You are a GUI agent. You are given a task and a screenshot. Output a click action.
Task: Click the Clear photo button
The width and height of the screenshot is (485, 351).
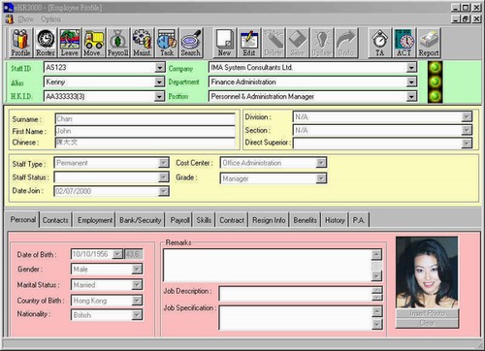pyautogui.click(x=427, y=323)
